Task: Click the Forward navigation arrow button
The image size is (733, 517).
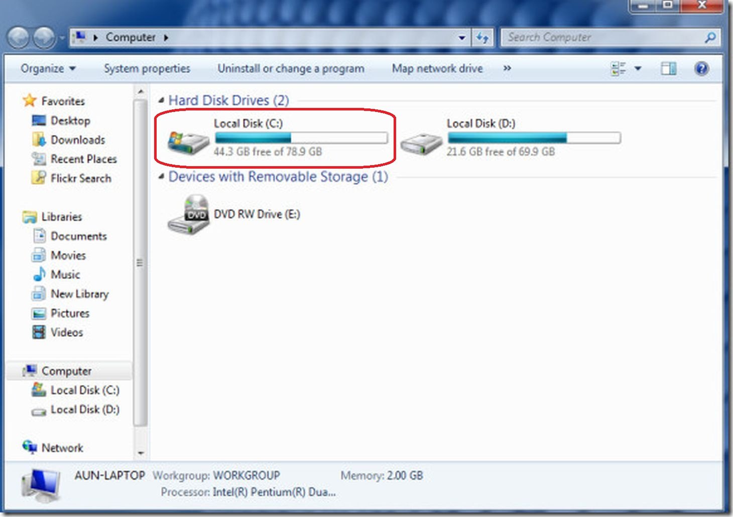Action: point(44,38)
